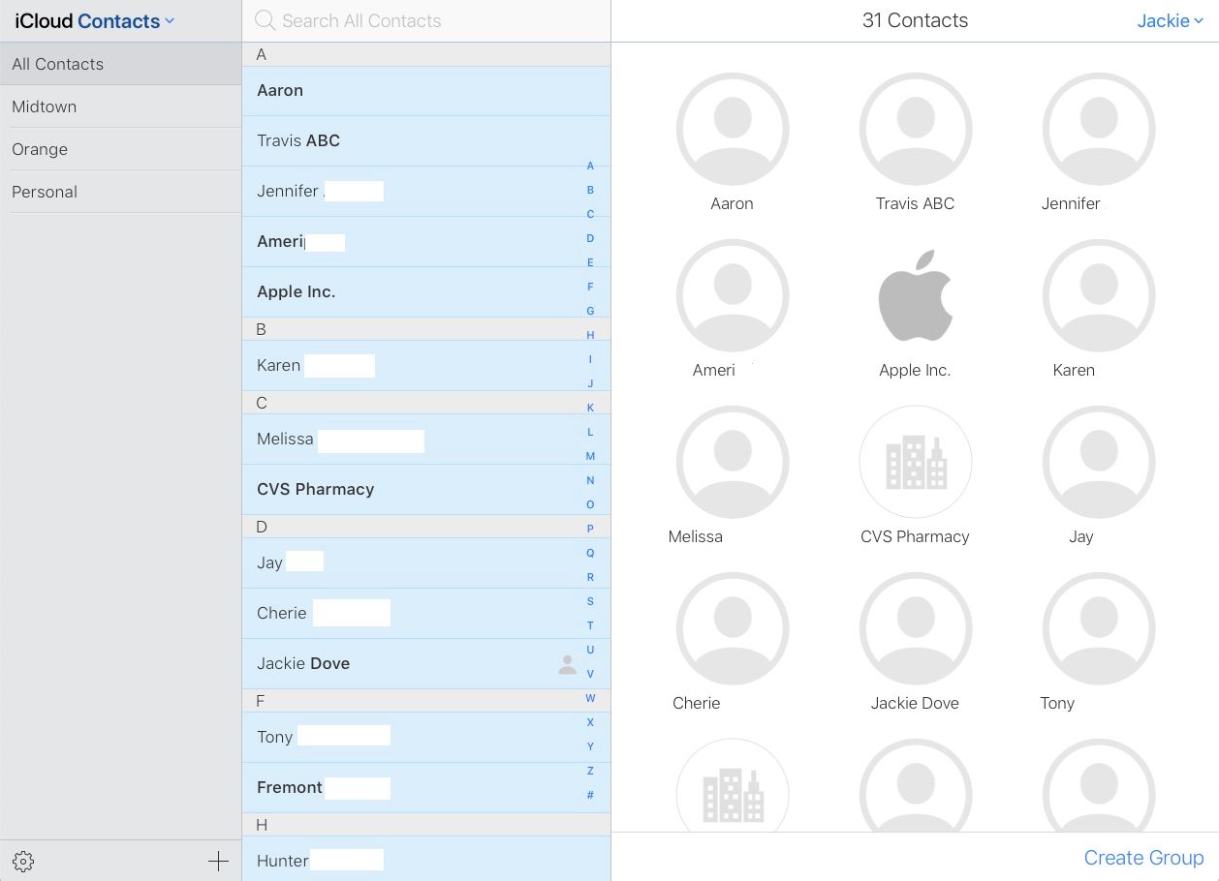Select Cherie in the contact list

(x=426, y=614)
